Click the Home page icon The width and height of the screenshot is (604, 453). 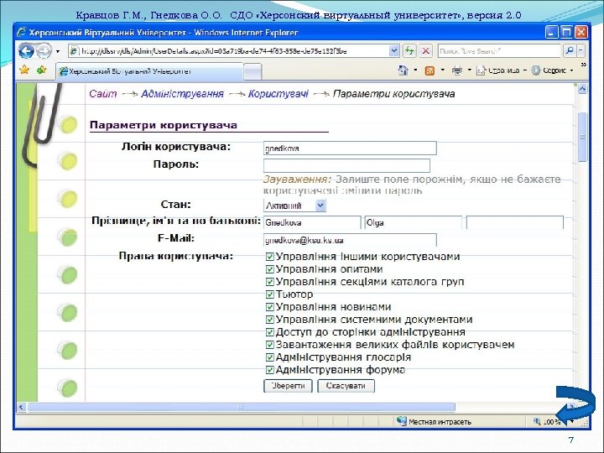pos(404,70)
